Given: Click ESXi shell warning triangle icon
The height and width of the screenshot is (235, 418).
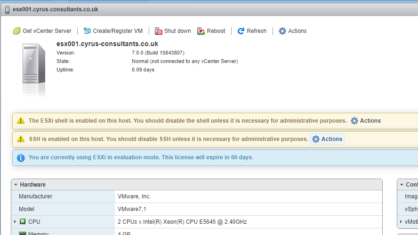Looking at the screenshot, I should point(21,121).
